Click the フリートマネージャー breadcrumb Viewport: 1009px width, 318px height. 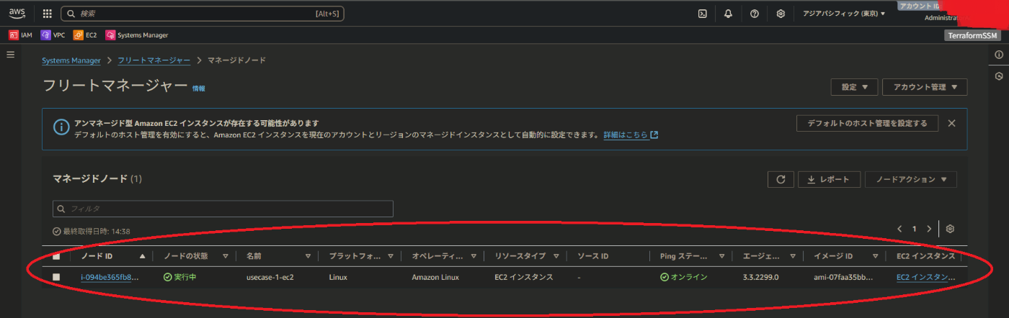(154, 60)
